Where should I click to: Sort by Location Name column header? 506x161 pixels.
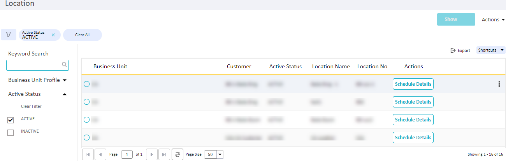(x=331, y=66)
